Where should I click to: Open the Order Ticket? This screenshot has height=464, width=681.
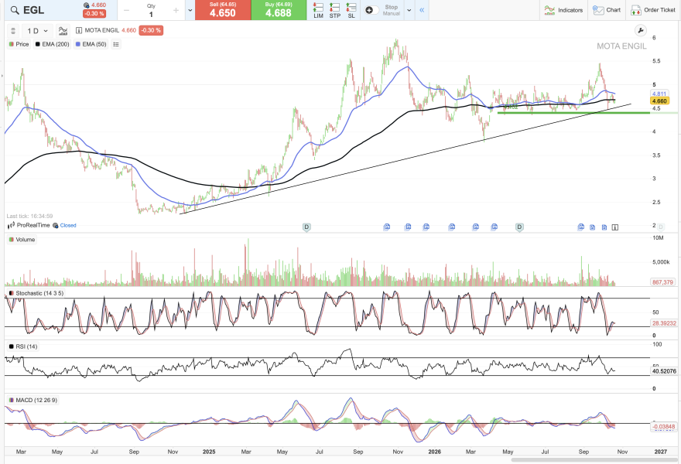point(653,10)
